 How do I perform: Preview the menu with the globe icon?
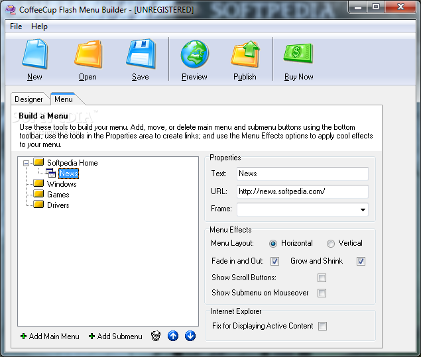tap(195, 54)
